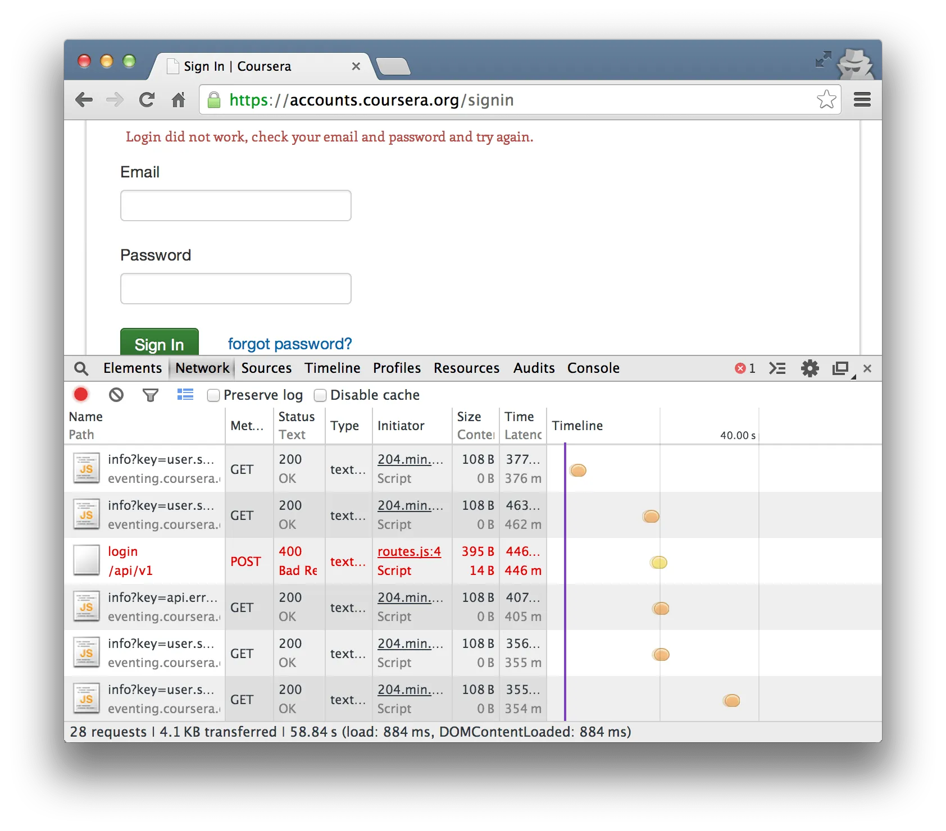This screenshot has width=946, height=831.
Task: Switch to the Console tab
Action: click(593, 368)
